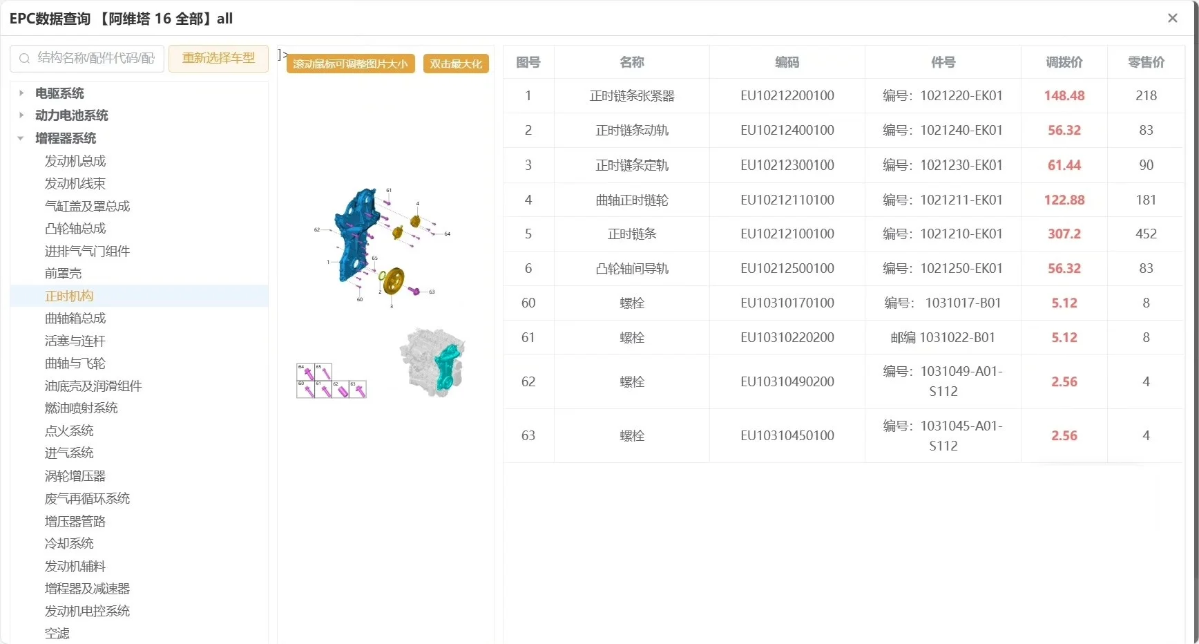Select 动力电池系统 in the tree
The width and height of the screenshot is (1199, 644).
tap(72, 115)
